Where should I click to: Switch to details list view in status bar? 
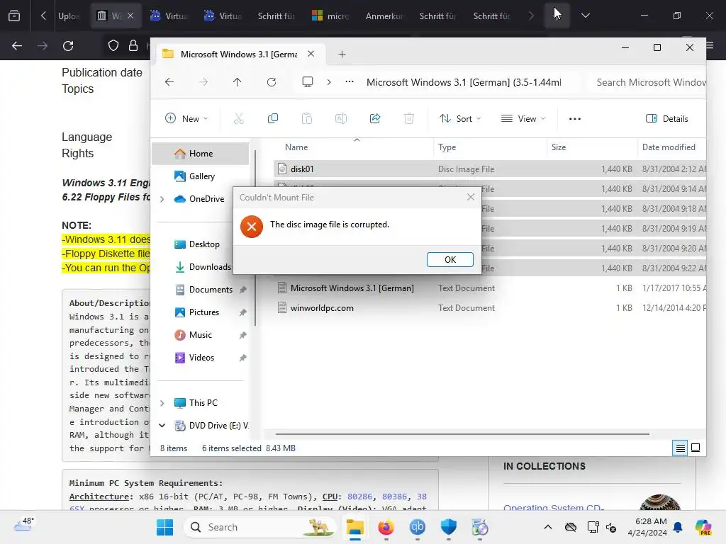pyautogui.click(x=680, y=448)
